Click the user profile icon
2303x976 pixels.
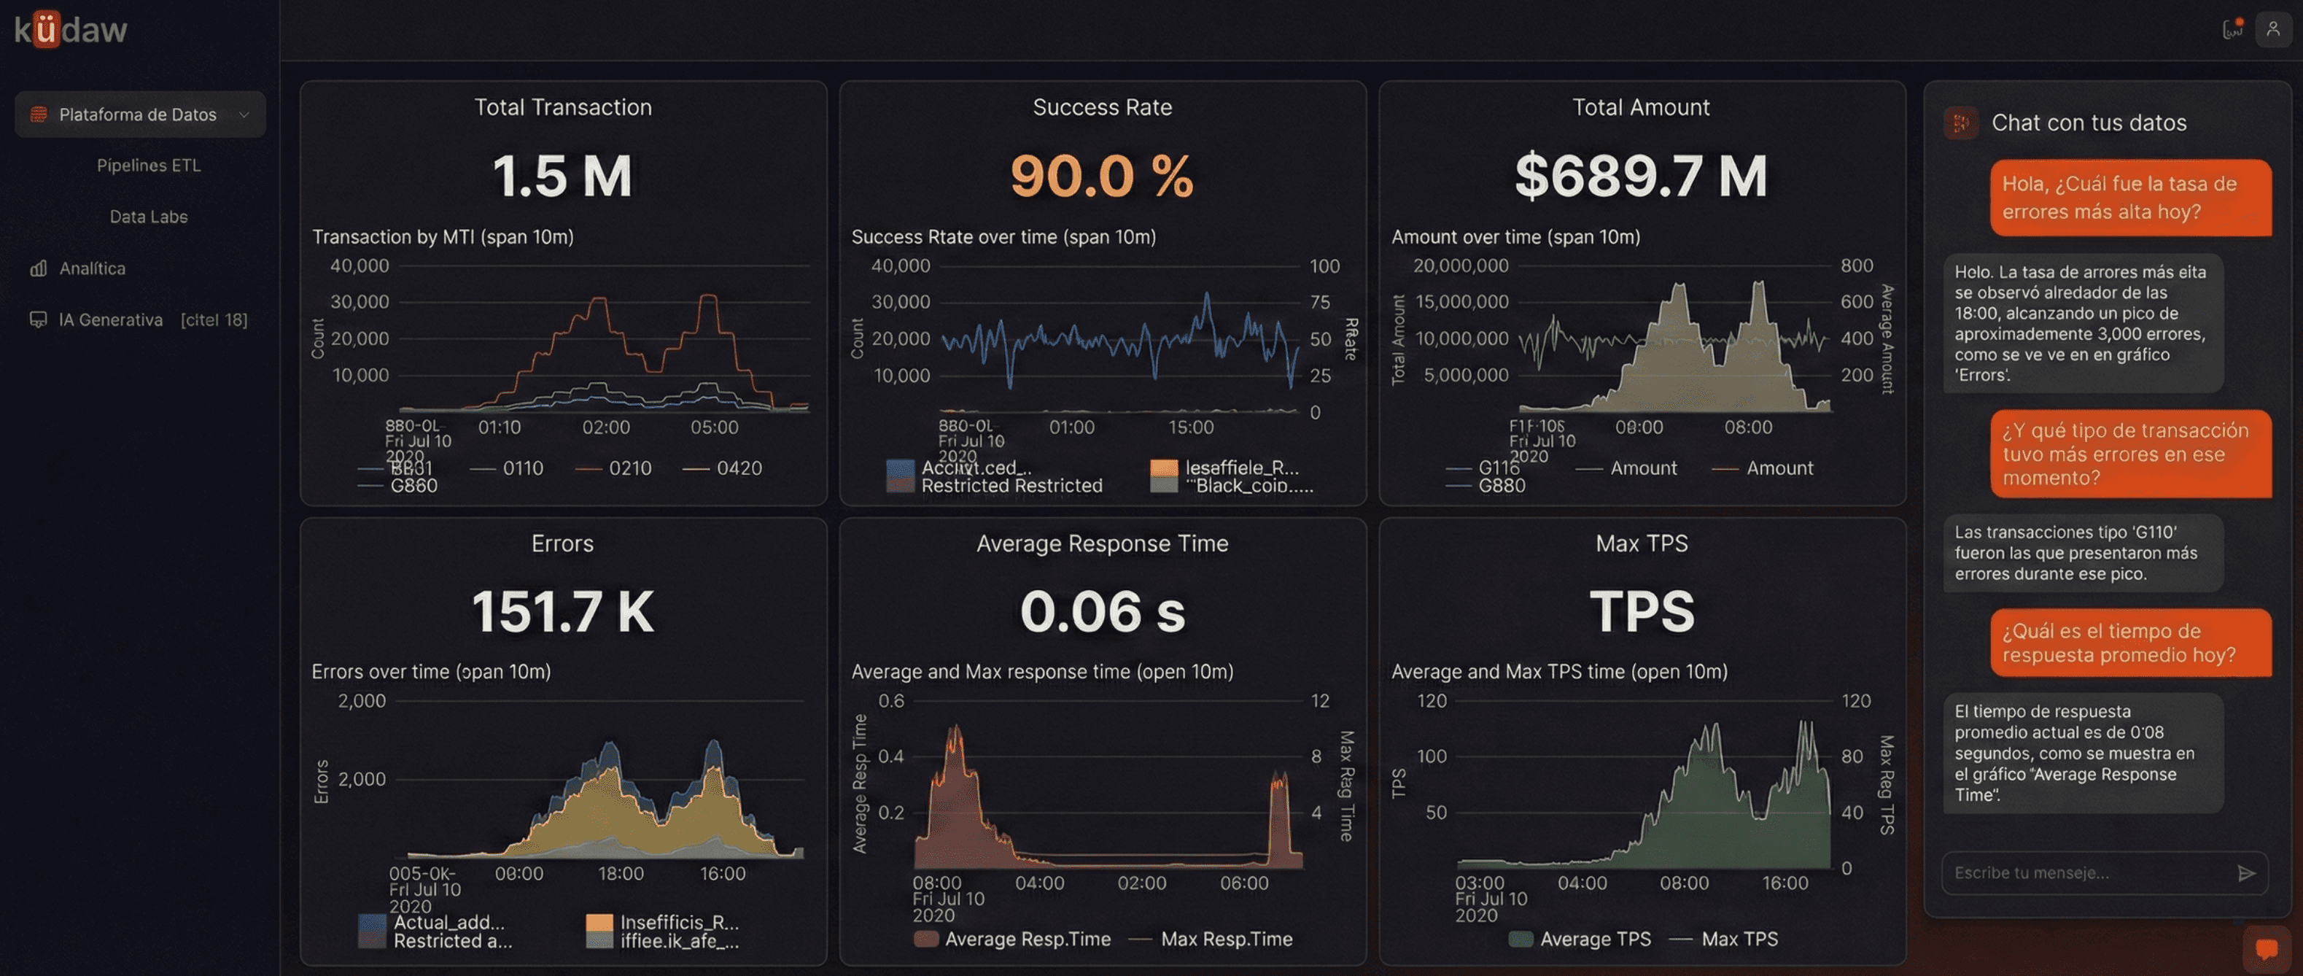(x=2274, y=28)
